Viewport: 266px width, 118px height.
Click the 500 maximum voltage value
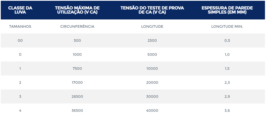[77, 40]
